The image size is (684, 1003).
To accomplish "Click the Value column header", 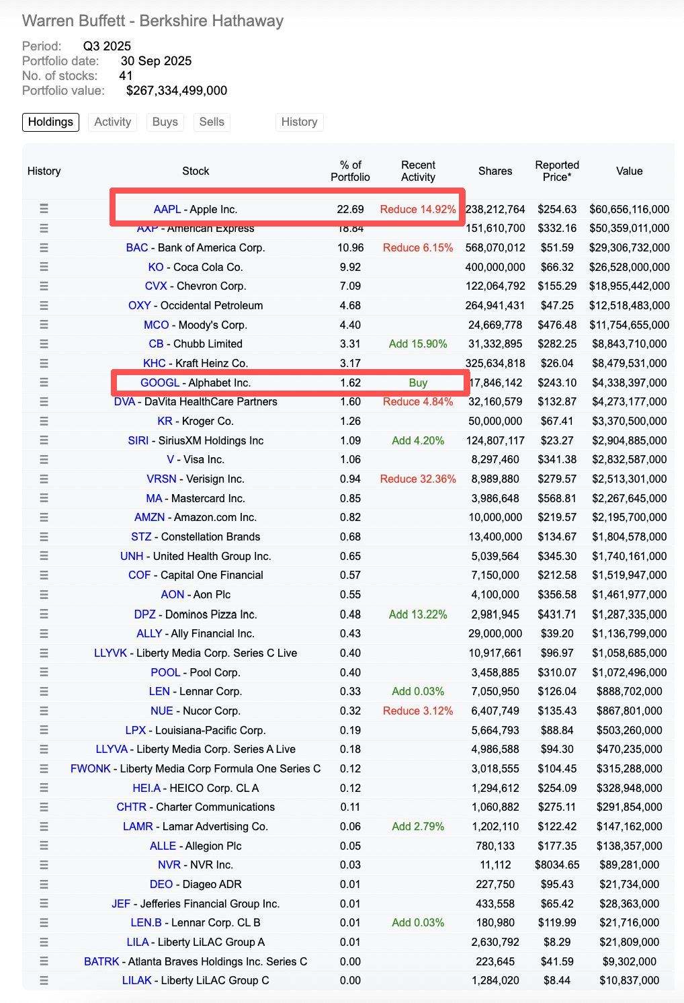I will (629, 171).
